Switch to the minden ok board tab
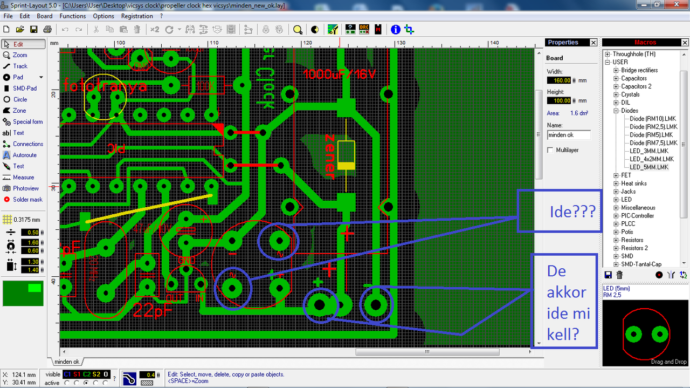Viewport: 690px width, 388px height. tap(67, 362)
